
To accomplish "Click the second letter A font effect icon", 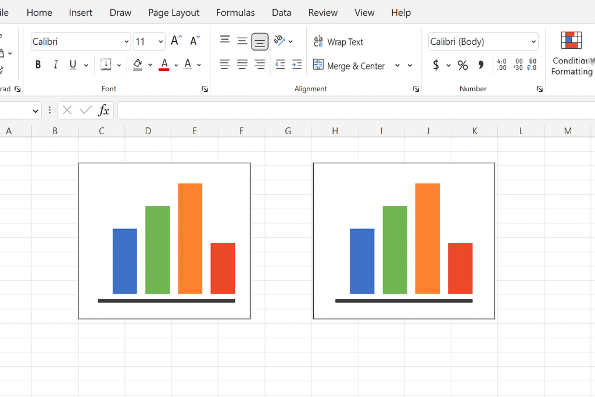I will point(188,65).
